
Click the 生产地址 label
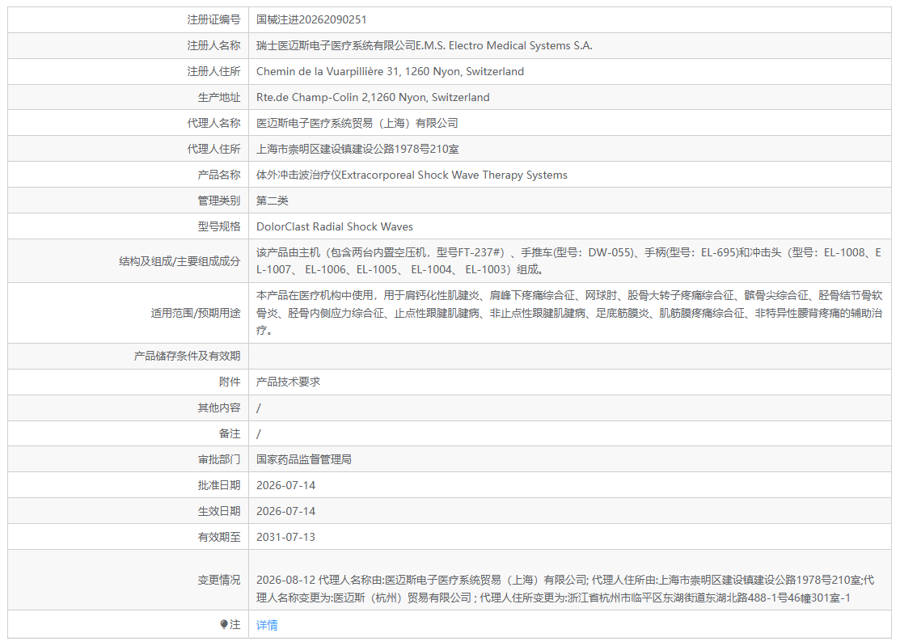pyautogui.click(x=218, y=97)
